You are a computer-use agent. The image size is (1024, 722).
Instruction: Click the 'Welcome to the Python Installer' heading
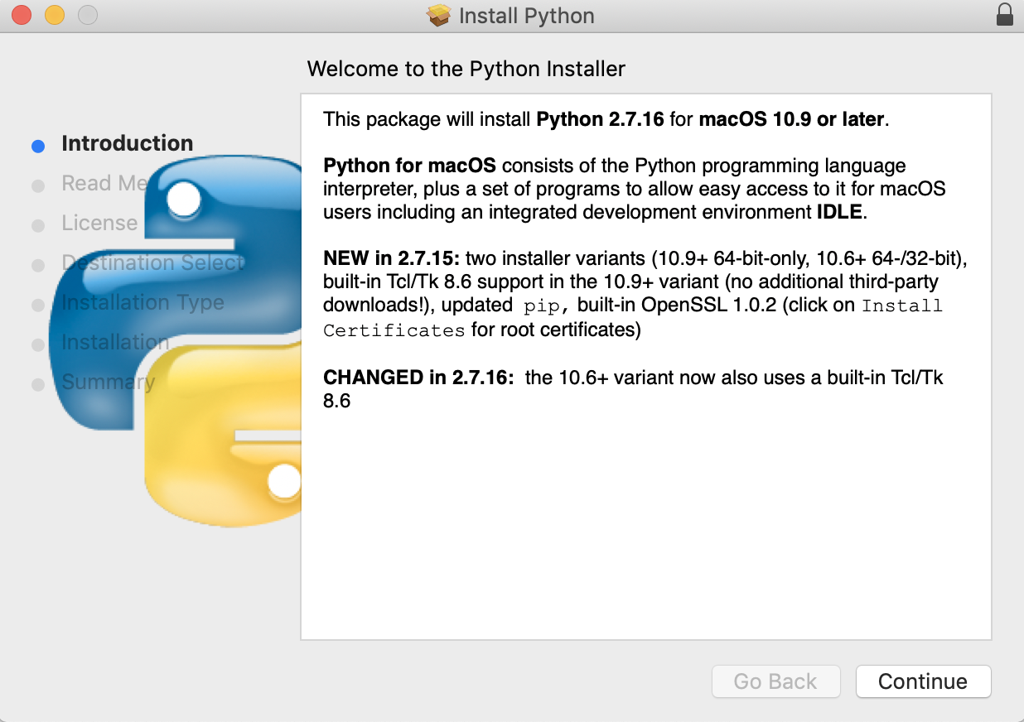pyautogui.click(x=466, y=69)
